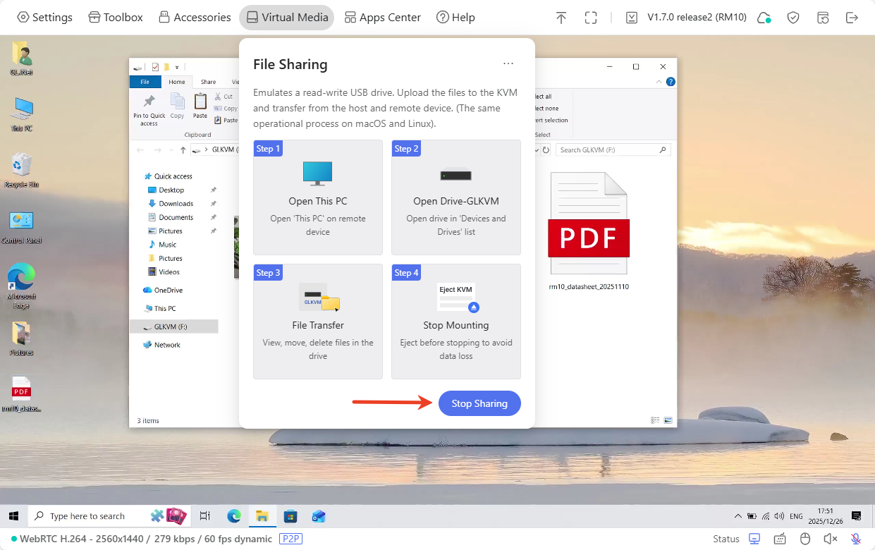Expand the Quick Access Toolbar dropdown arrow
Viewport: 875px width, 550px height.
176,67
